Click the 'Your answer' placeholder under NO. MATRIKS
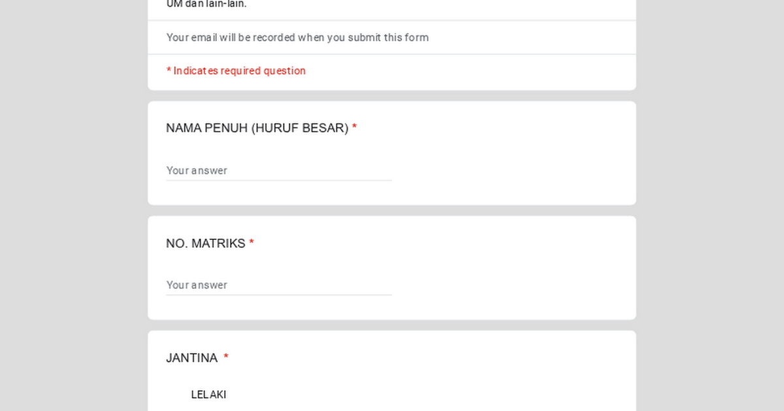The image size is (784, 411). coord(197,285)
